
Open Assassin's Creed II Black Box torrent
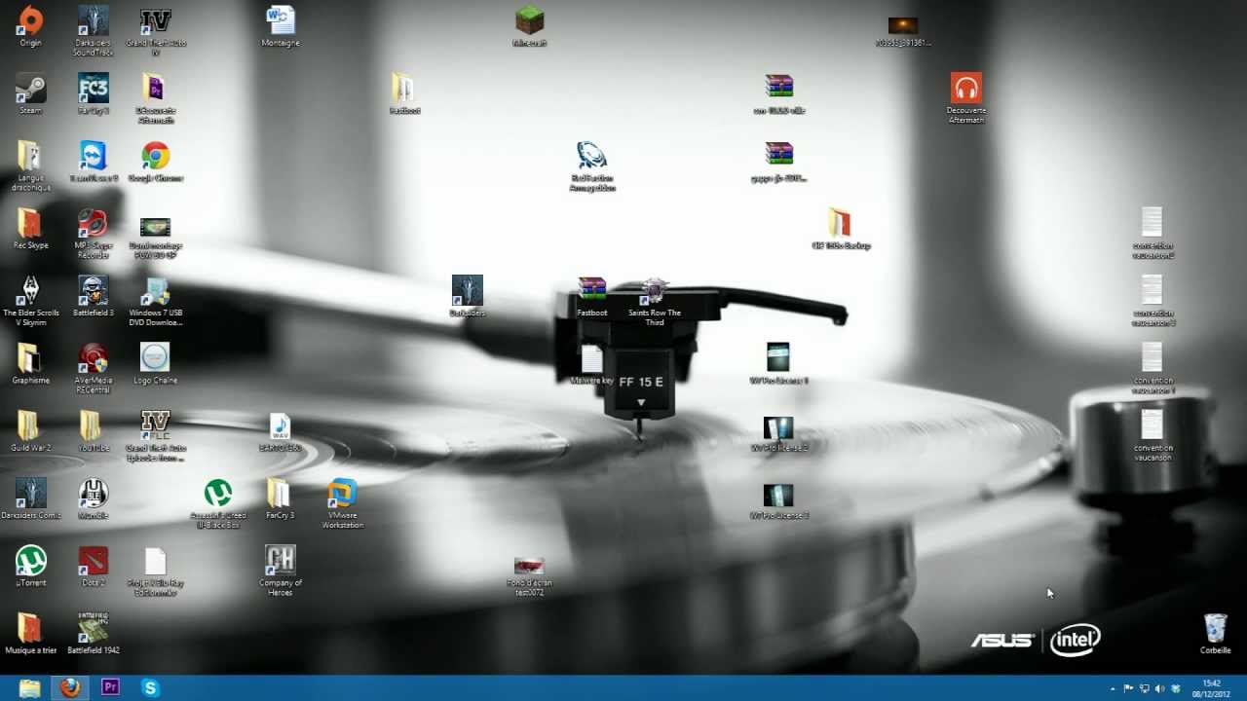click(218, 493)
